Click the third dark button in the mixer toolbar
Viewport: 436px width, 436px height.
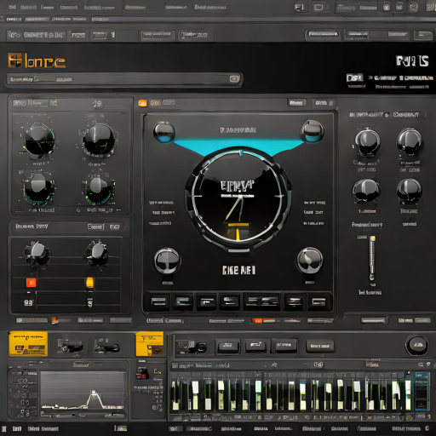click(284, 346)
